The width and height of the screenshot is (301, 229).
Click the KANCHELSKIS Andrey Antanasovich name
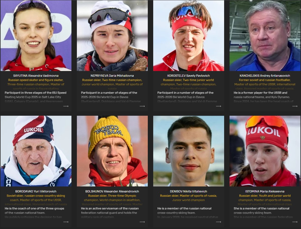tap(265, 76)
